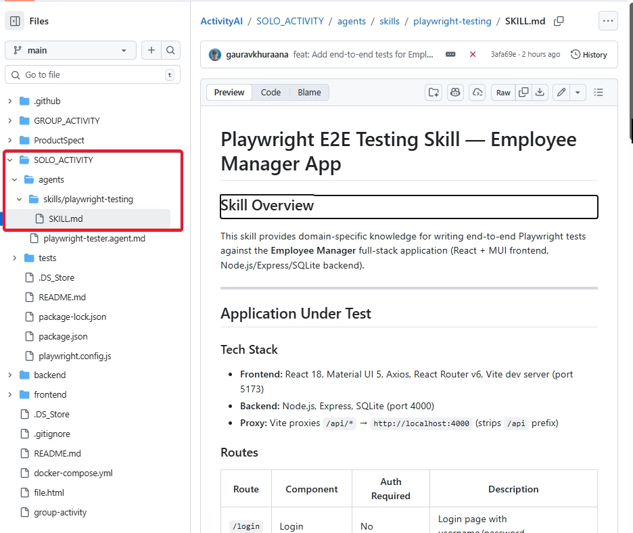Open the Raw file view

click(503, 93)
